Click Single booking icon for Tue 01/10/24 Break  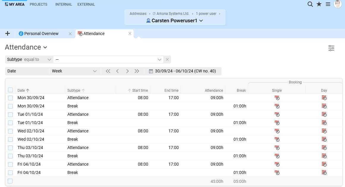277,123
